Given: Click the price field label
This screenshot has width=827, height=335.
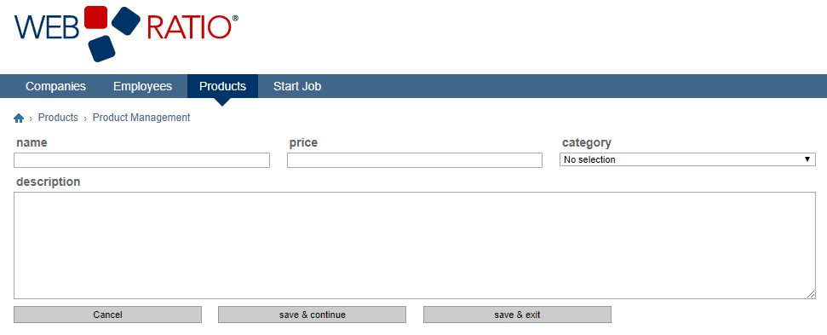Looking at the screenshot, I should tap(303, 142).
